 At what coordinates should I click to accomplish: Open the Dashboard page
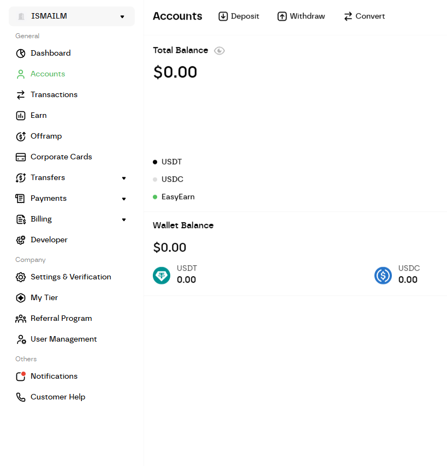51,53
